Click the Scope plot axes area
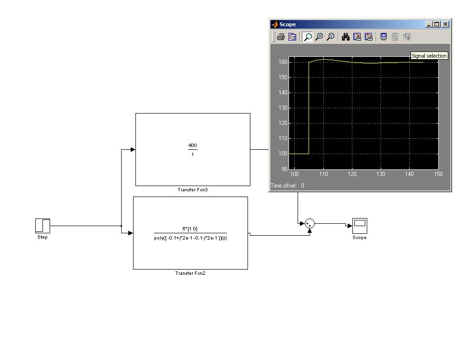The width and height of the screenshot is (475, 354). tap(363, 113)
